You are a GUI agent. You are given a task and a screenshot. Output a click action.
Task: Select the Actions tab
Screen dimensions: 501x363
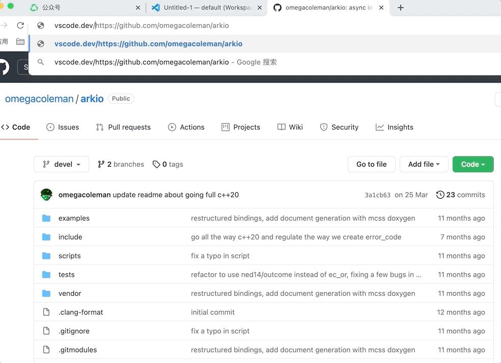(x=186, y=127)
